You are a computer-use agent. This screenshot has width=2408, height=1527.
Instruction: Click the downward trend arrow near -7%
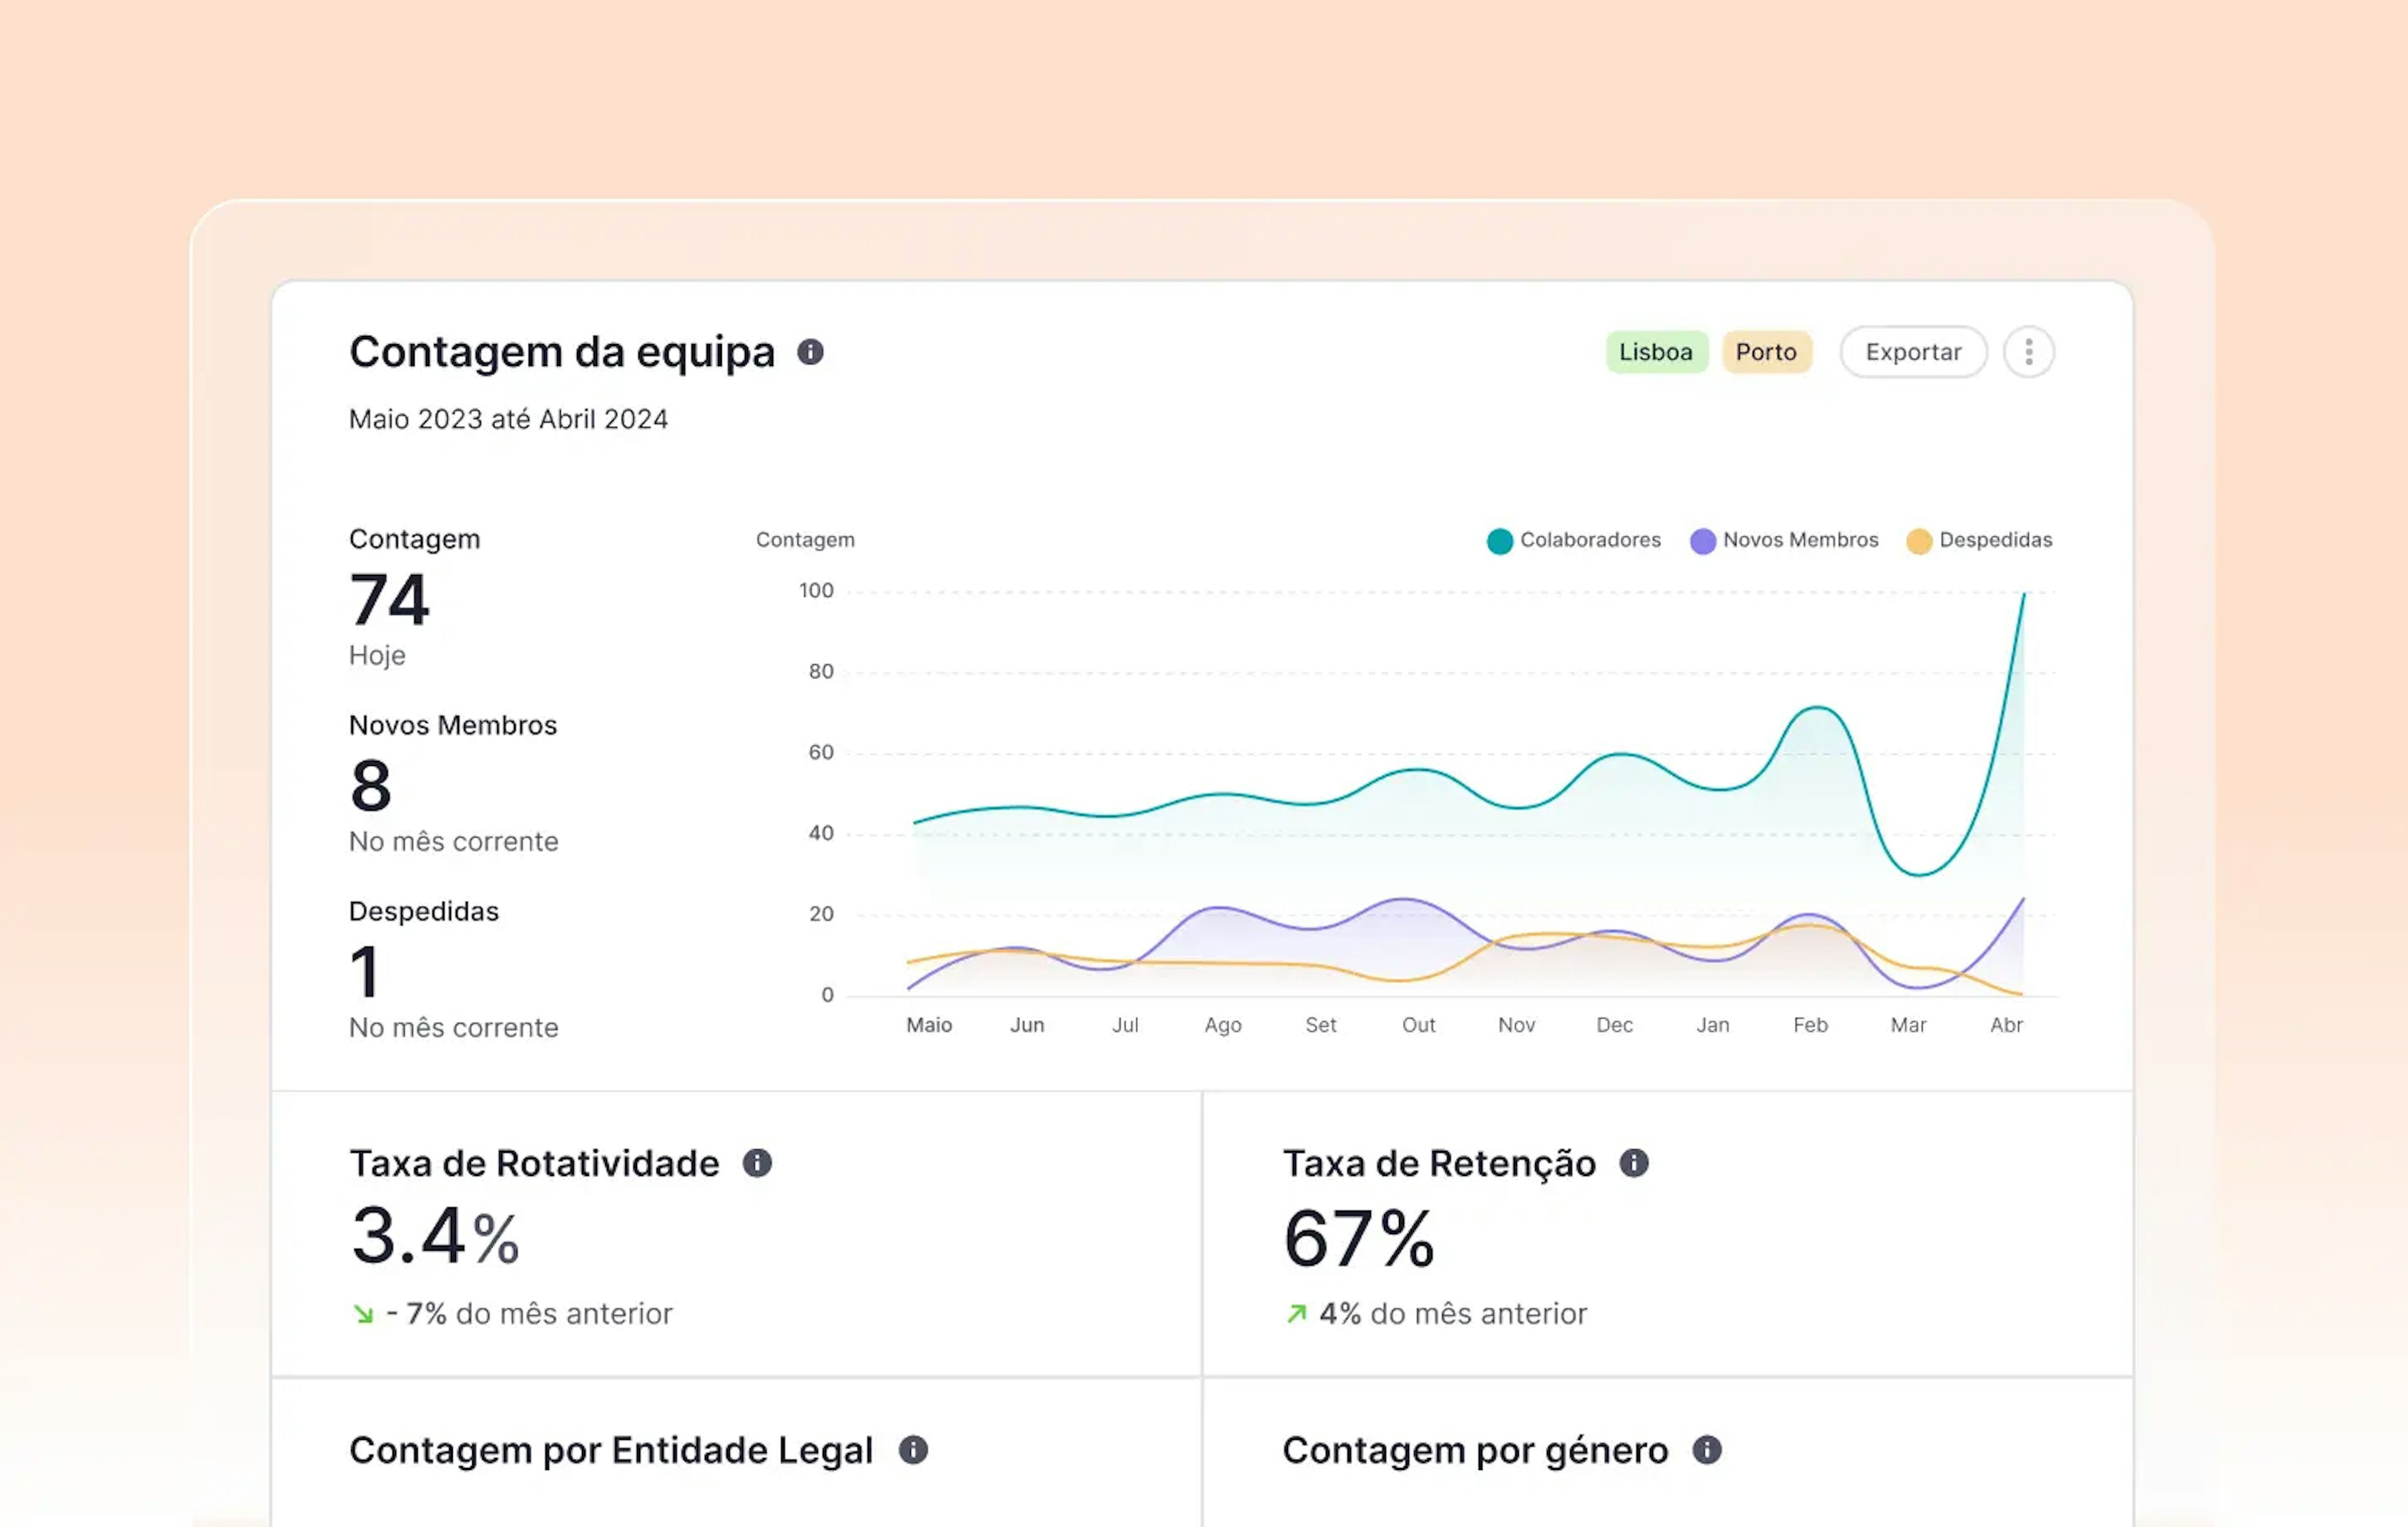pos(363,1314)
